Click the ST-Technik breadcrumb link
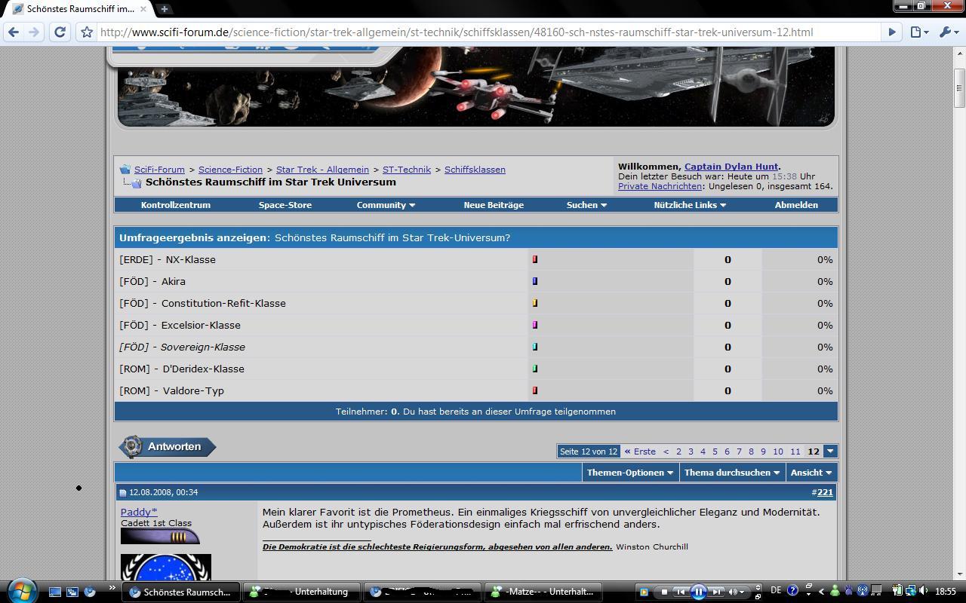966x603 pixels. click(x=407, y=170)
